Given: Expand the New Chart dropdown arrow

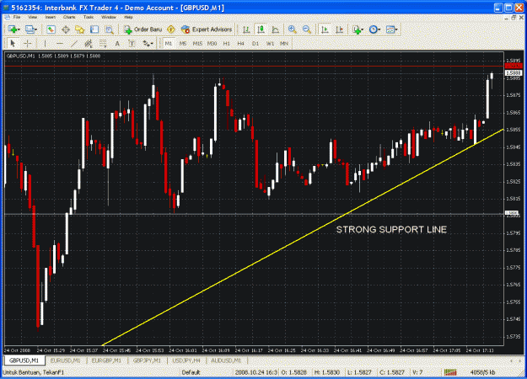Looking at the screenshot, I should click(x=19, y=29).
